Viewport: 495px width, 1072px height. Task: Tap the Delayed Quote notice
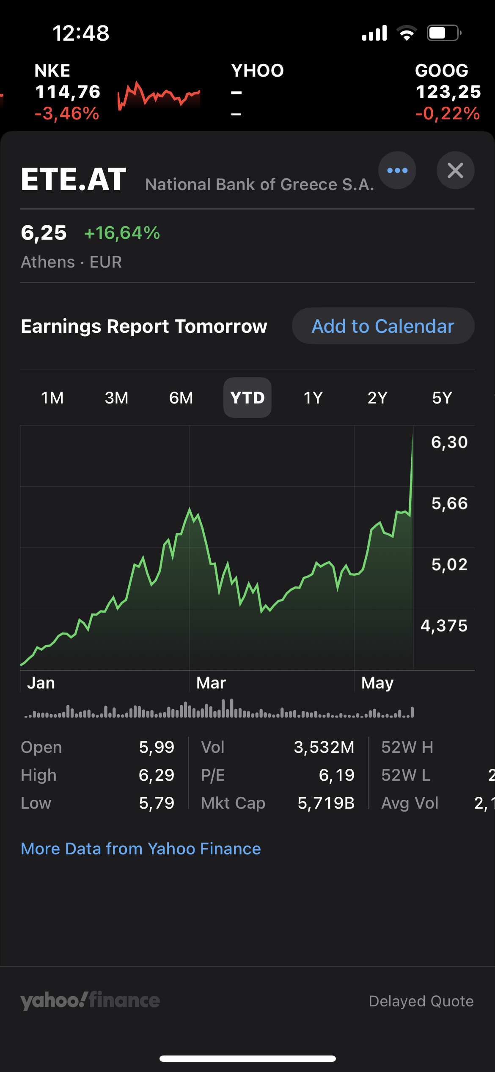click(x=421, y=1001)
